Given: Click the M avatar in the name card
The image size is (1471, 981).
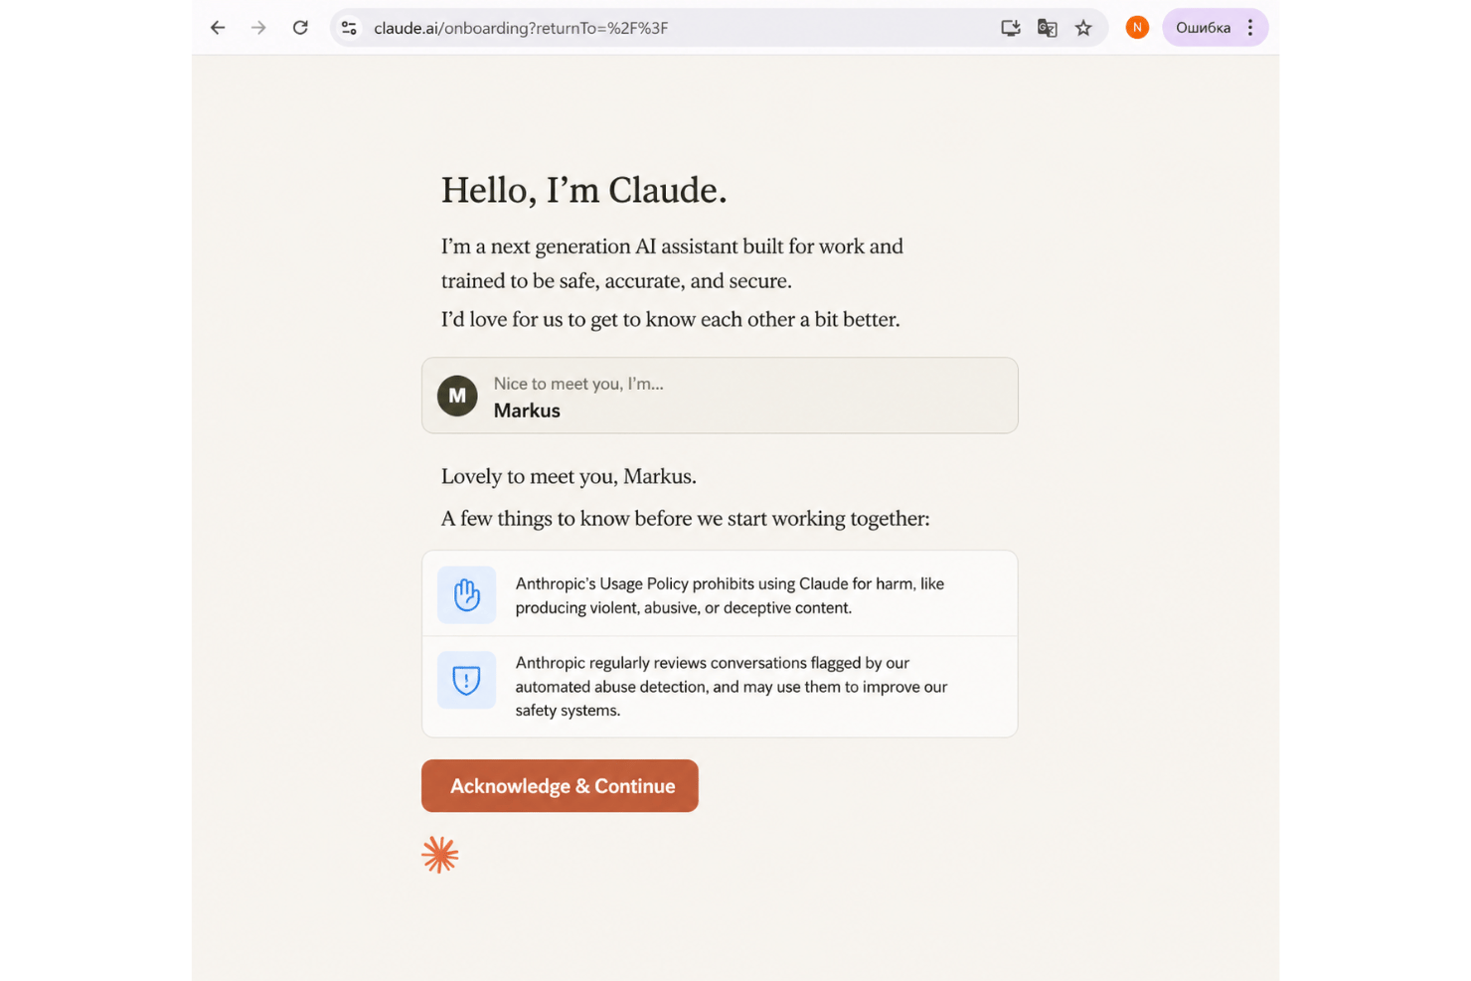Looking at the screenshot, I should 457,396.
